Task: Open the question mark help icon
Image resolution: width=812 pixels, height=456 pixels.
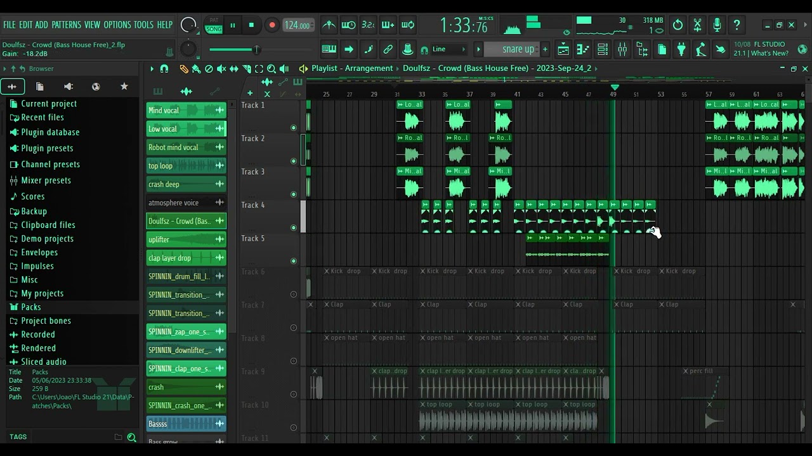Action: (x=737, y=25)
